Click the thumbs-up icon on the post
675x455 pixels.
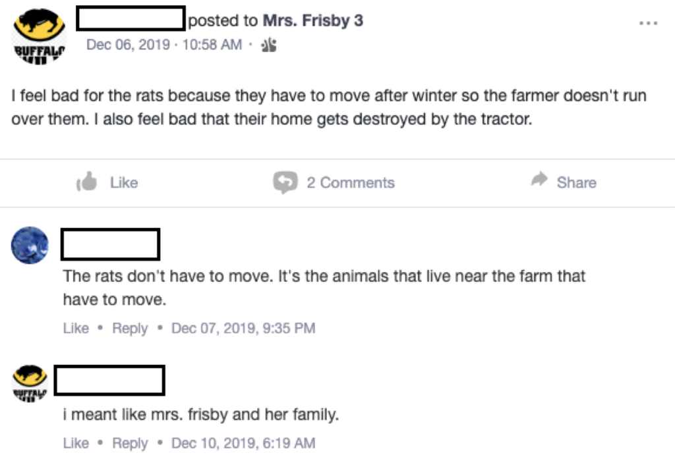[87, 182]
